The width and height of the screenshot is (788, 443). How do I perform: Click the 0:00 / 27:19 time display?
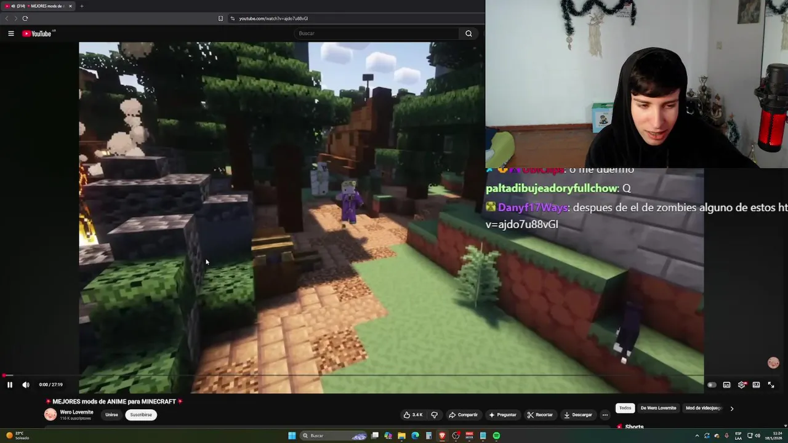coord(50,385)
